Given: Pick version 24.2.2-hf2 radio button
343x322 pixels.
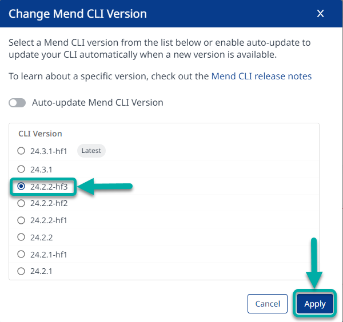Looking at the screenshot, I should coord(21,203).
